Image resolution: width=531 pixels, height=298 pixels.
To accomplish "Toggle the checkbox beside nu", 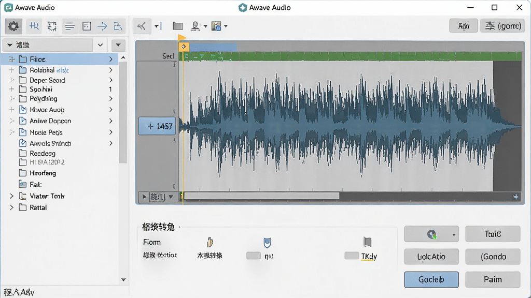I will pos(253,256).
